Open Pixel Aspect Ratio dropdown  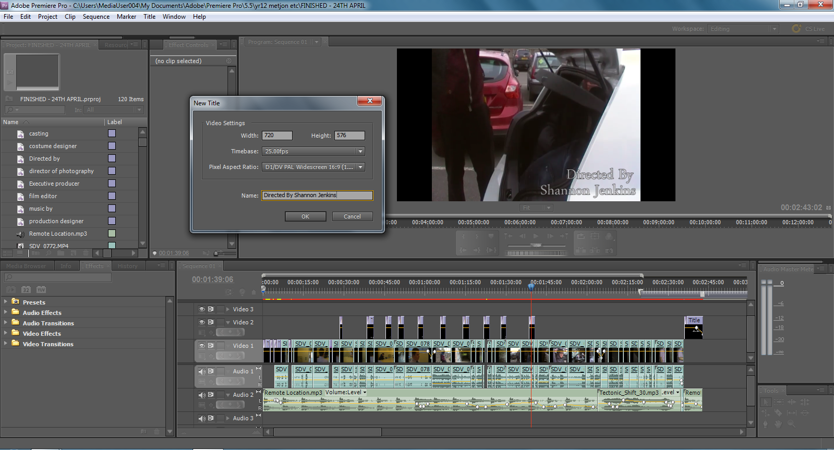click(x=313, y=167)
